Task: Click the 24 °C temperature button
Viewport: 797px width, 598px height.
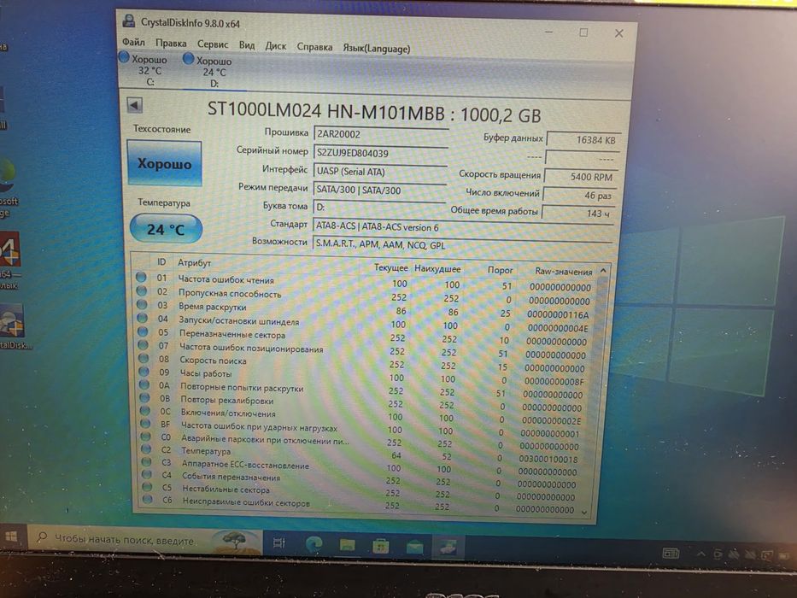Action: [x=166, y=229]
